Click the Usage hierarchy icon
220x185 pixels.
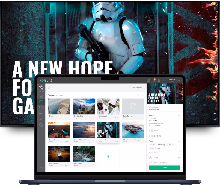(x=150, y=158)
